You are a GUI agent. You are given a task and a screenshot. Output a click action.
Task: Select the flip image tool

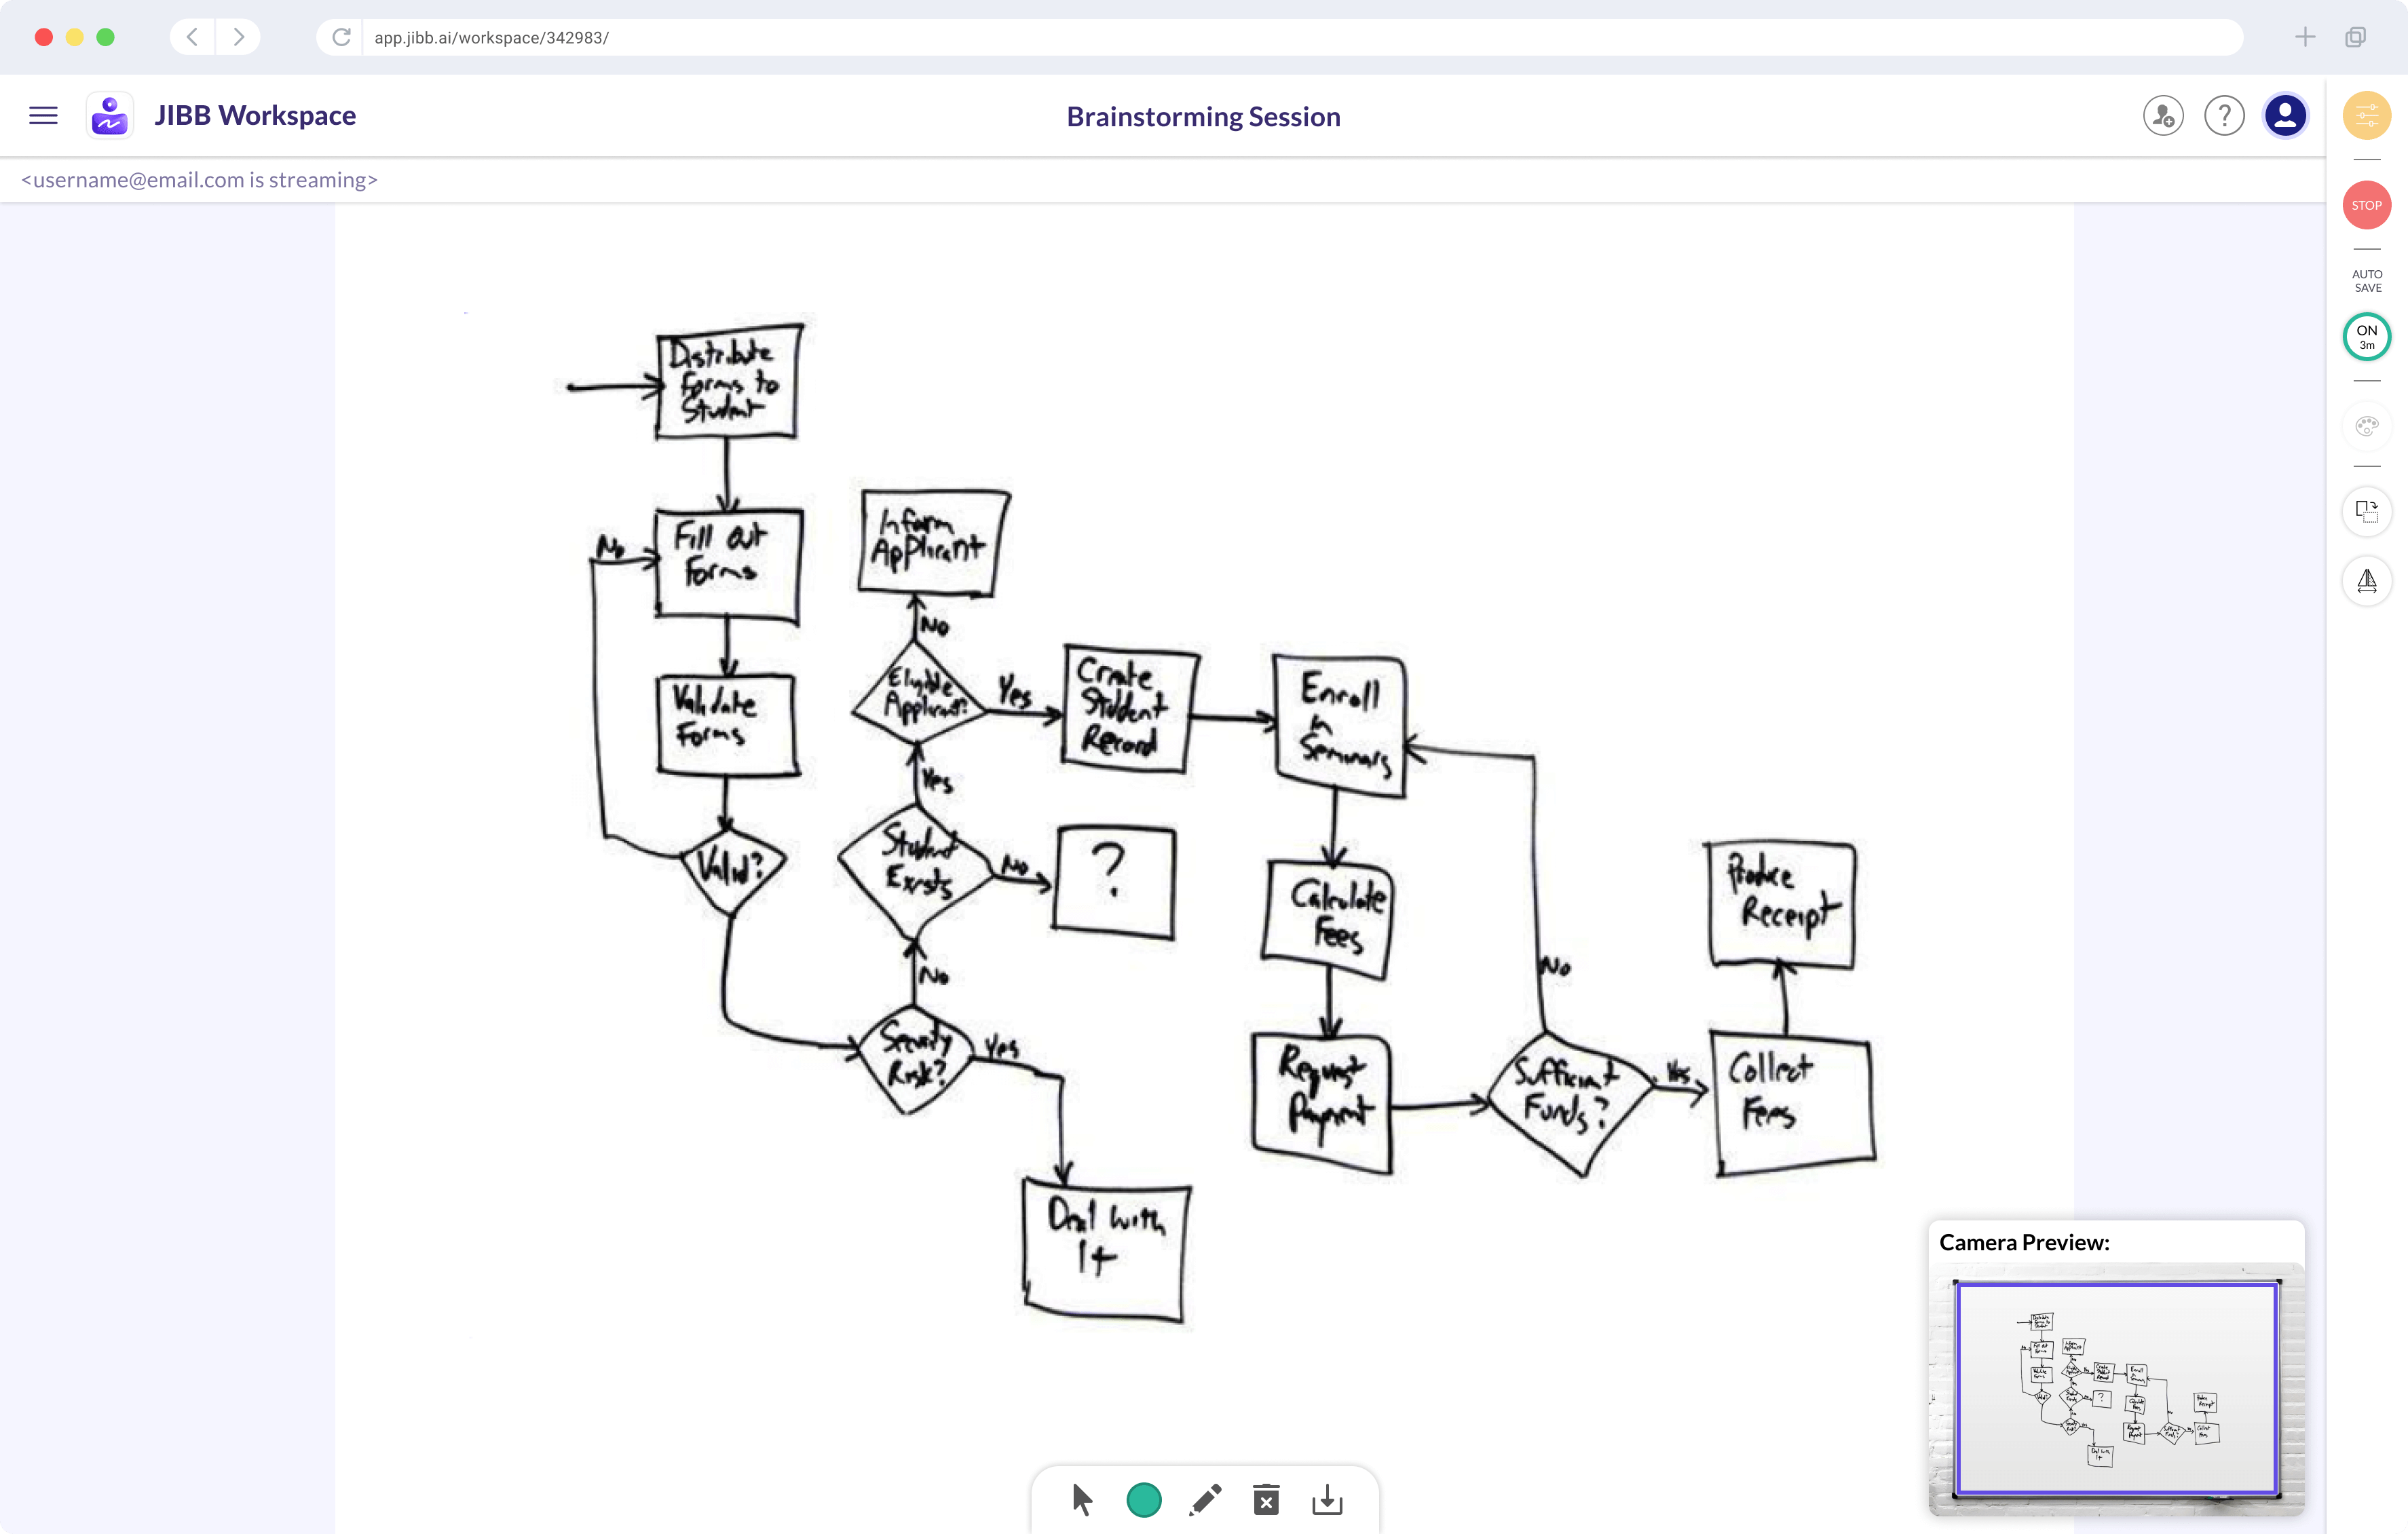coord(2366,581)
